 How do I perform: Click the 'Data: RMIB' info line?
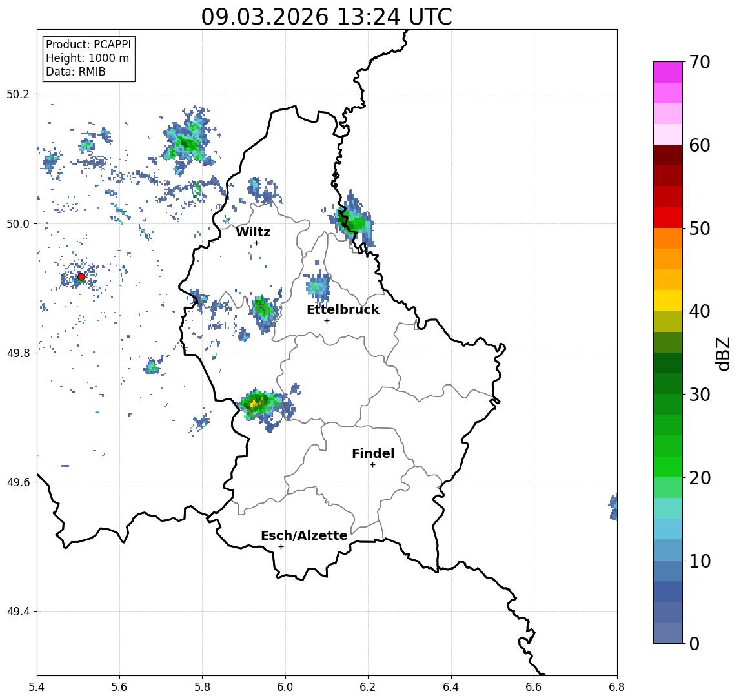[x=76, y=72]
